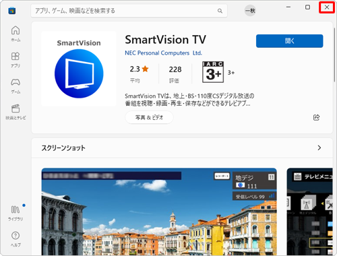Open Help via the question mark icon

pos(16,239)
